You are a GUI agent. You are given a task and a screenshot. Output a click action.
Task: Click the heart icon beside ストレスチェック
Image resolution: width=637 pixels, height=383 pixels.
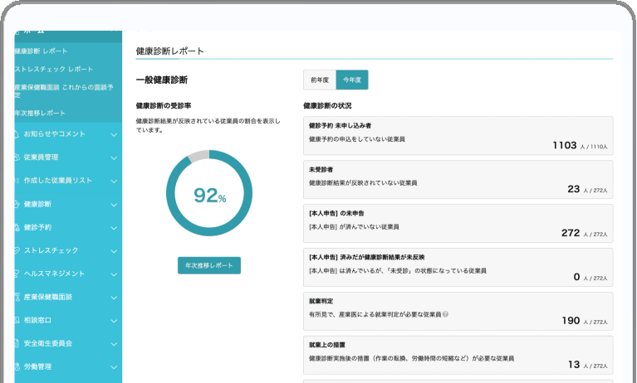(17, 250)
